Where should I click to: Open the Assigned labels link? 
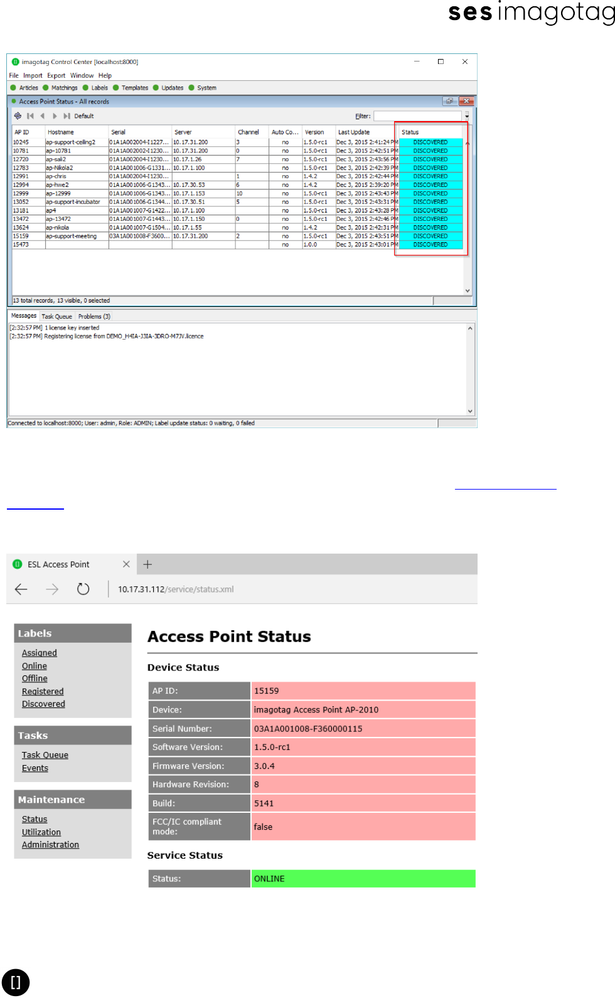pos(40,653)
